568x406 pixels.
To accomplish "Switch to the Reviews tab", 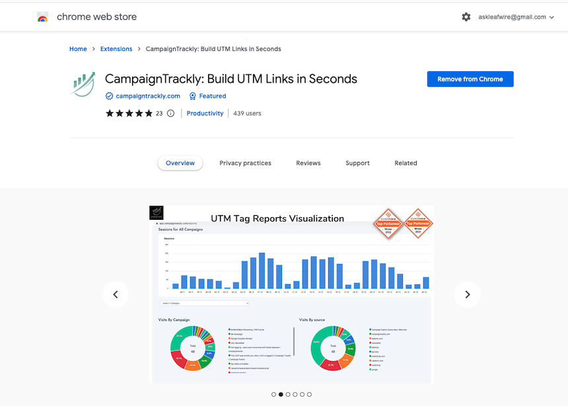I will (308, 163).
